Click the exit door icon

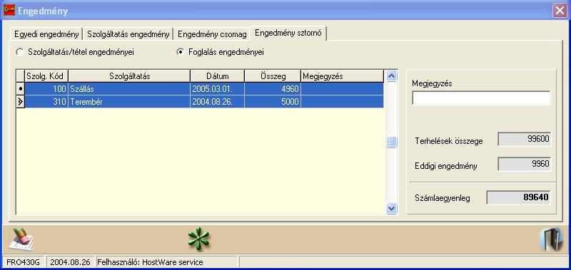point(551,239)
